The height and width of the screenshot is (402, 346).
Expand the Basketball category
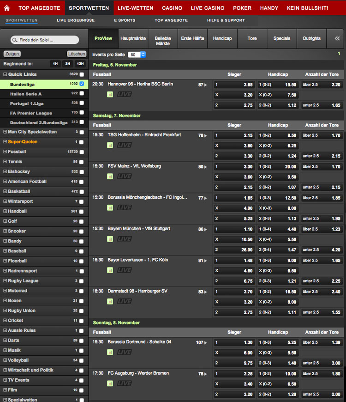click(5, 191)
